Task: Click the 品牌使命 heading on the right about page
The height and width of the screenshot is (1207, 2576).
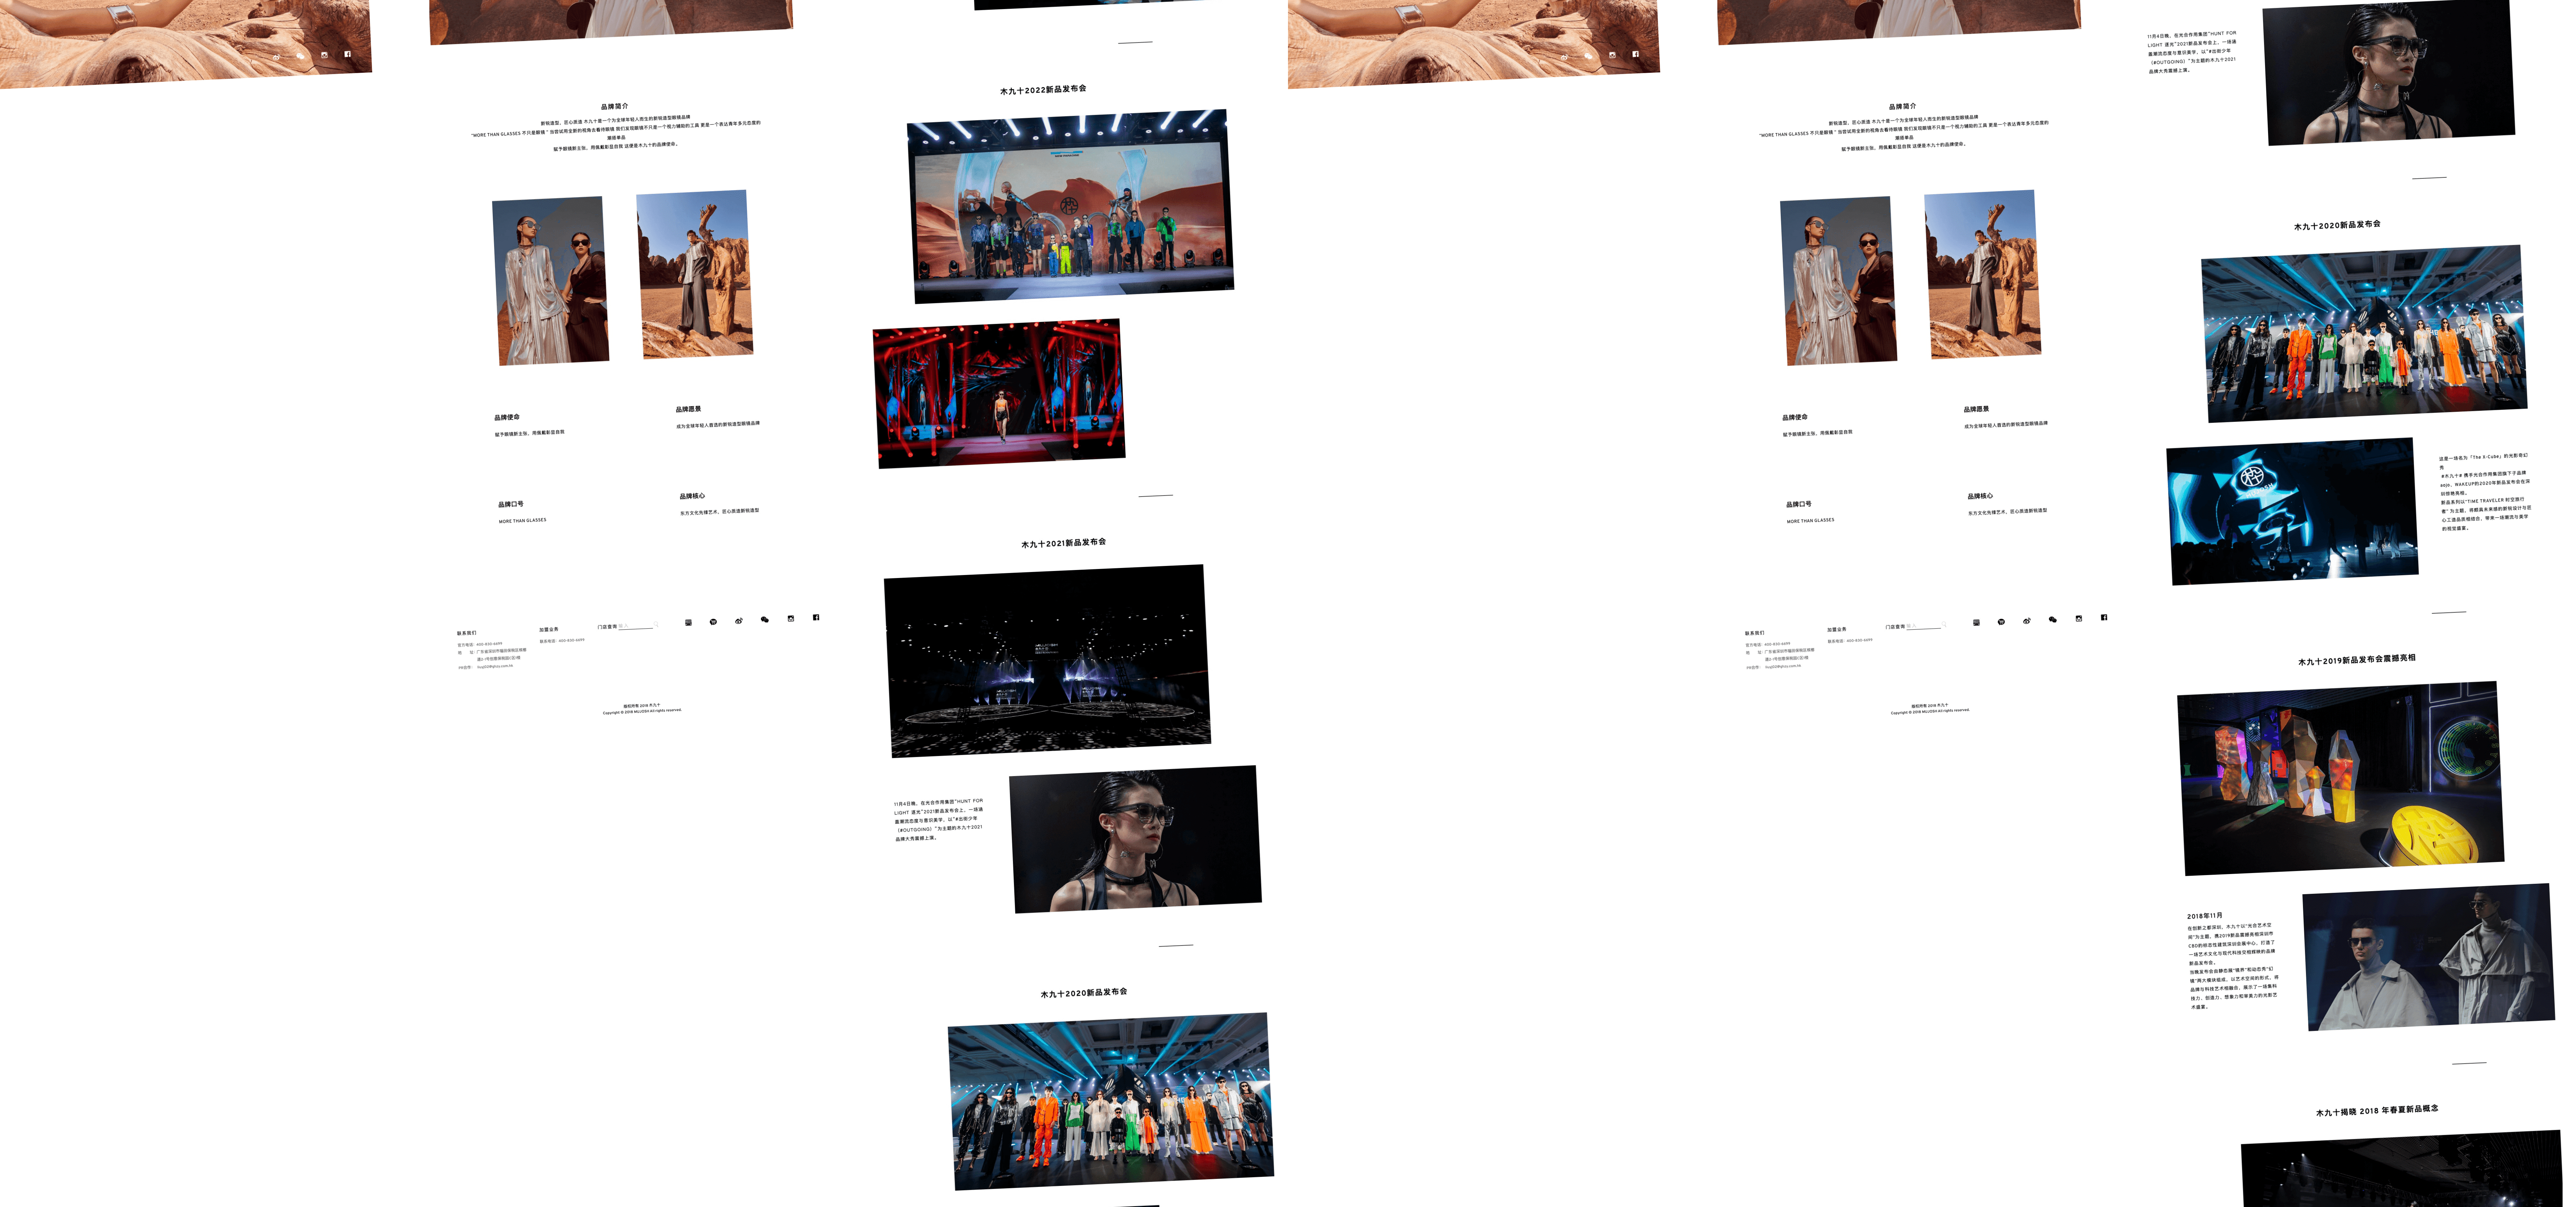Action: coord(1795,418)
